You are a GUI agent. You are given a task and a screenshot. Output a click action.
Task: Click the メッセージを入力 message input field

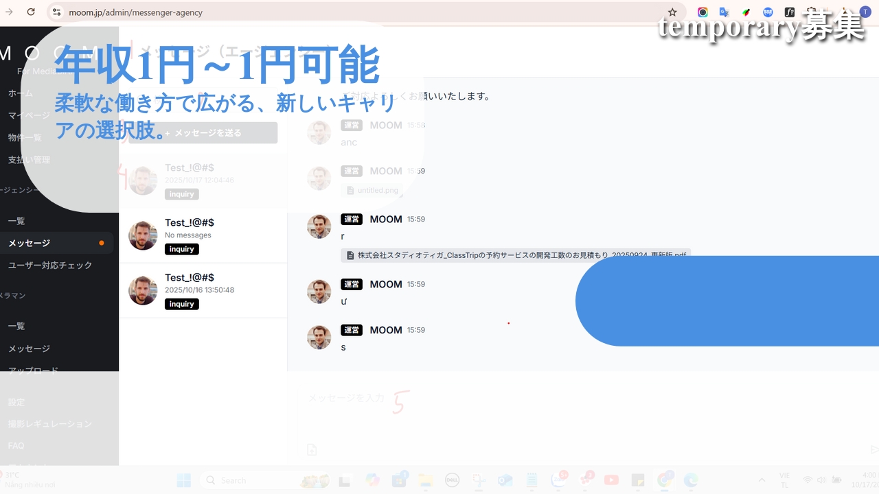(345, 398)
